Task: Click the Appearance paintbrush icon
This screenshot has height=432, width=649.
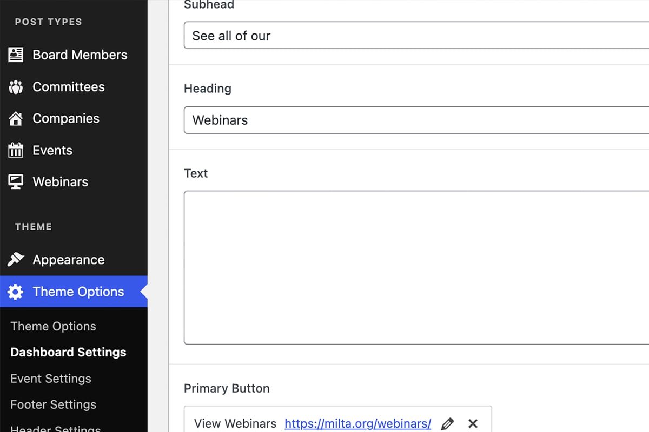Action: coord(16,260)
